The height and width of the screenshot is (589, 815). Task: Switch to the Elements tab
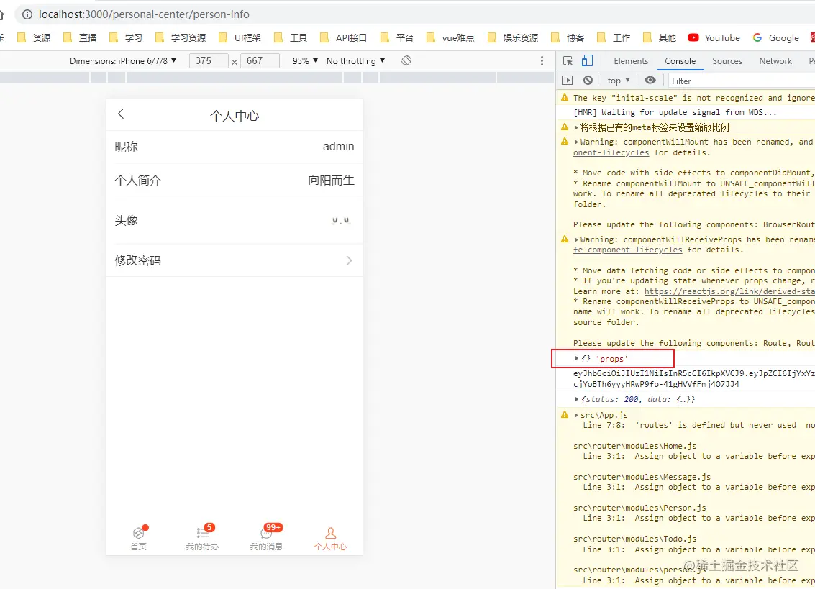click(x=631, y=61)
